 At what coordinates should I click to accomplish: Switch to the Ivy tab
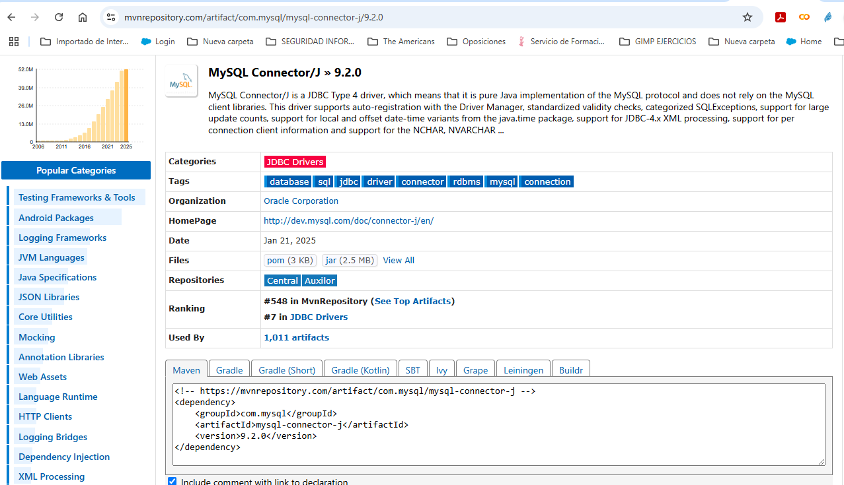pyautogui.click(x=441, y=370)
